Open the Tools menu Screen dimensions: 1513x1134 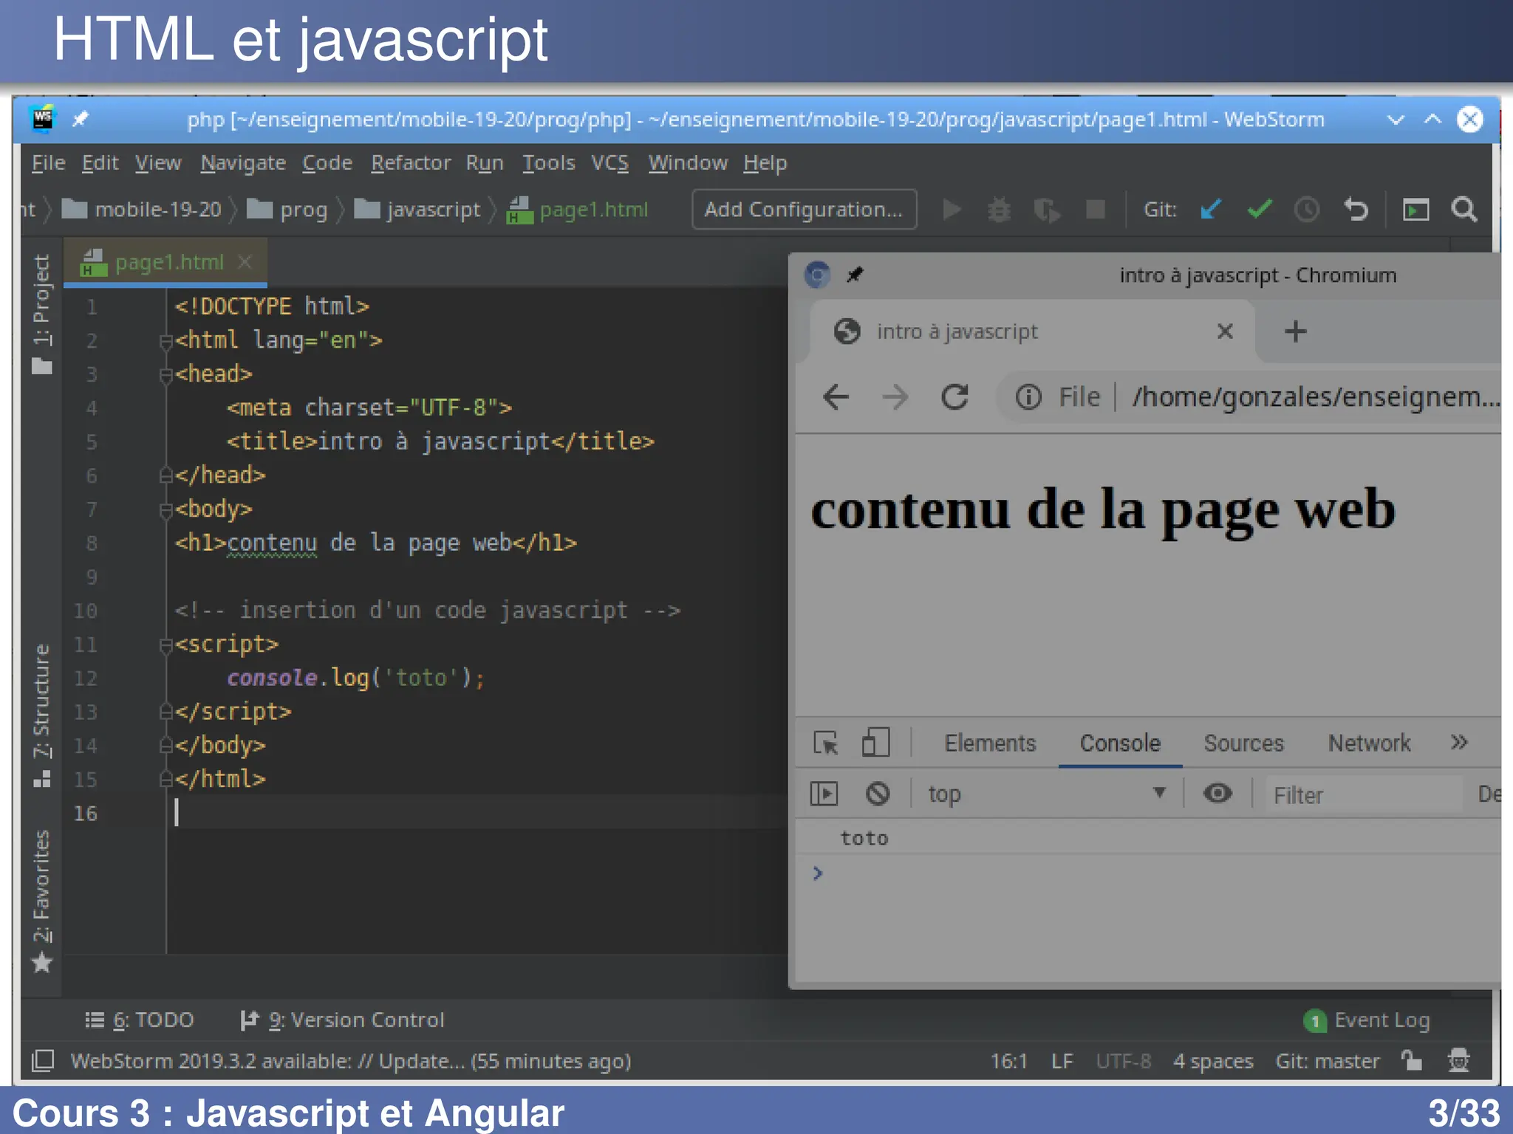[548, 162]
